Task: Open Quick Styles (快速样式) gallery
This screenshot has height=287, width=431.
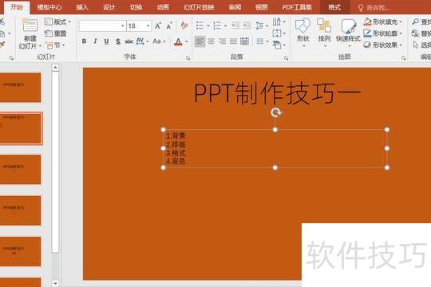Action: (348, 33)
